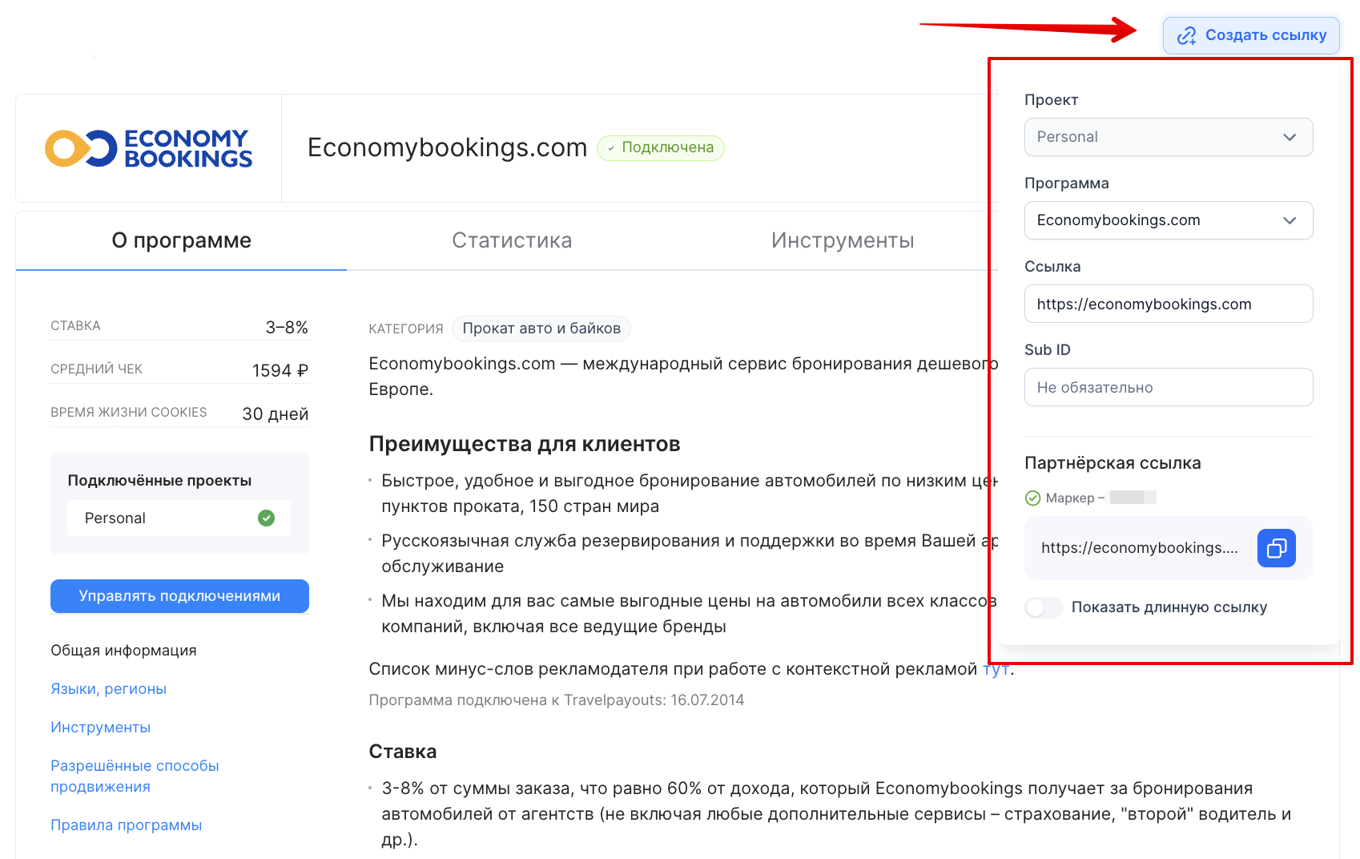Open 'Разрешённые способы продвижения' link
Viewport: 1360px width, 859px height.
point(135,776)
